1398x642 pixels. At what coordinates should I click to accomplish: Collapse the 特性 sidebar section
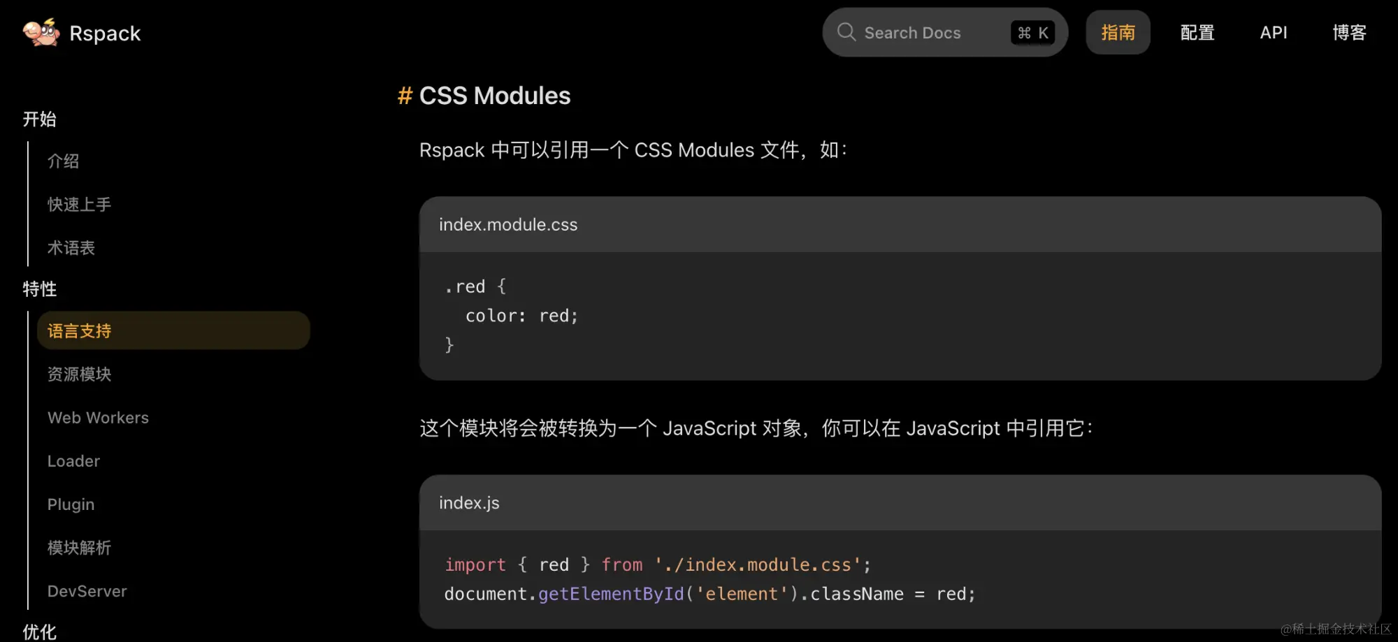tap(39, 289)
